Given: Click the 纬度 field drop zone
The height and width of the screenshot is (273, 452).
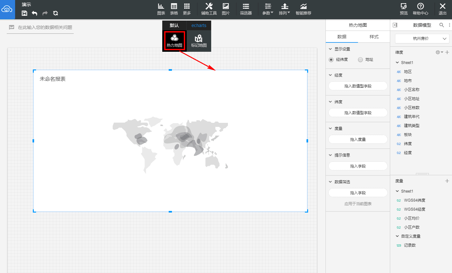Looking at the screenshot, I should coord(358,113).
